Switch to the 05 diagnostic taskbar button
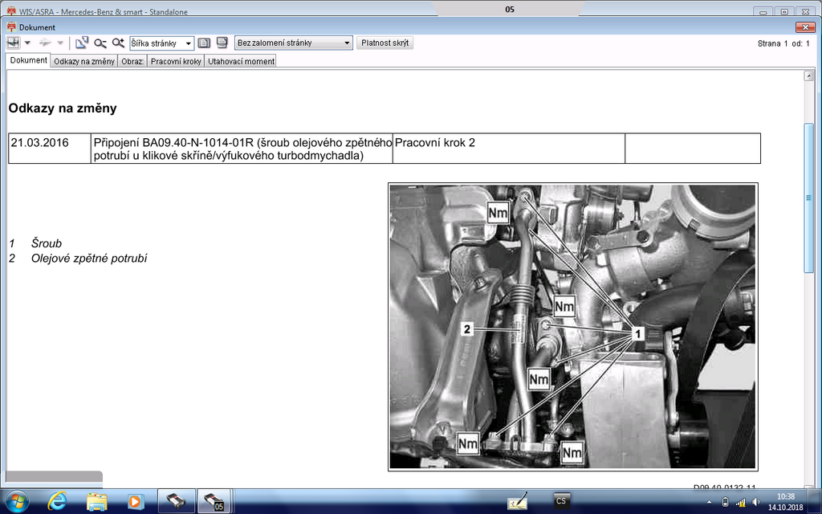Screen dimensions: 822x514 [214, 501]
